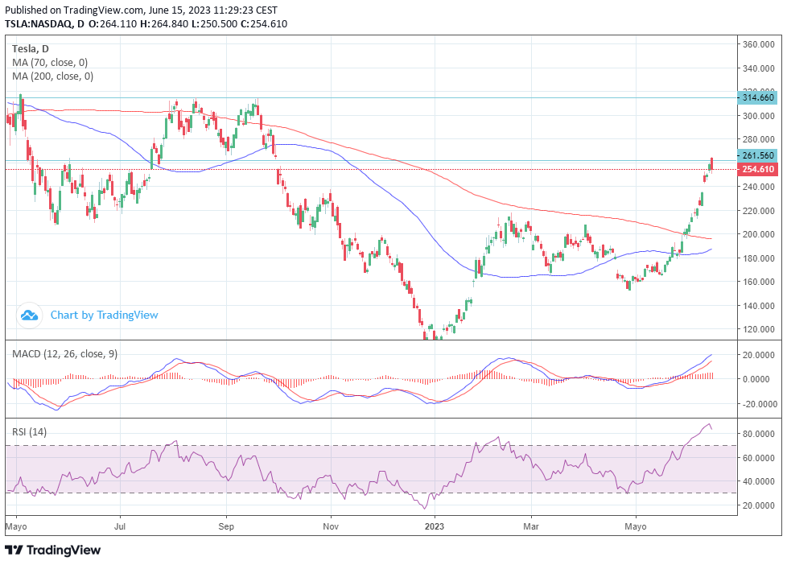Click the L:250.500 low value
Screen dimensions: 787x565
tap(214, 23)
